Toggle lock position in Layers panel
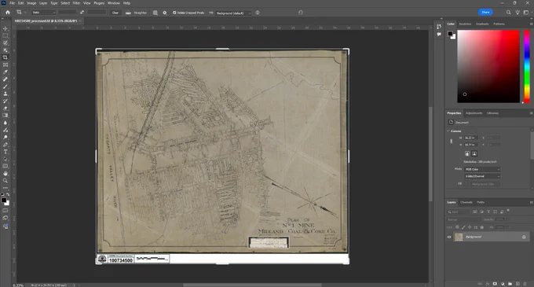Screen dimensions: 534x287 [470, 227]
